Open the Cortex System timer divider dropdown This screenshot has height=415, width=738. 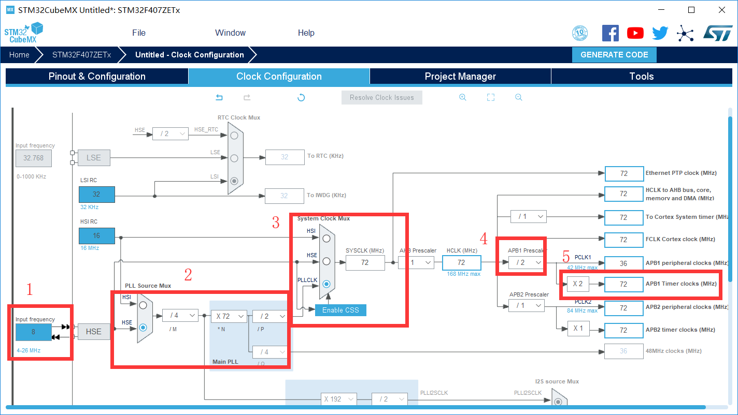coord(528,216)
